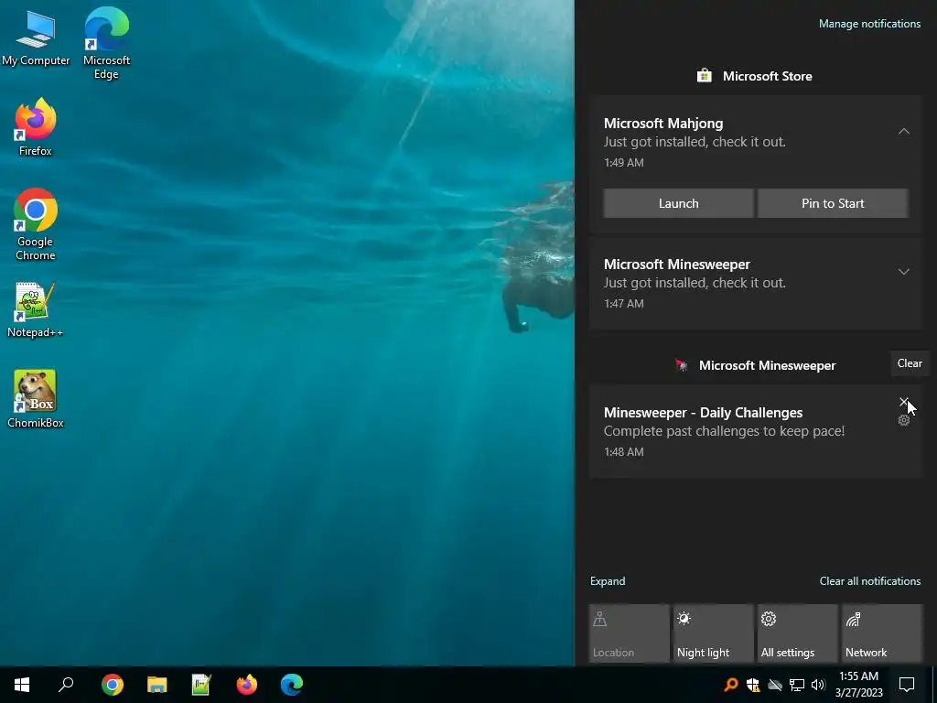Open settings gear for Minesweeper Daily Challenges notification
937x703 pixels.
coord(903,420)
